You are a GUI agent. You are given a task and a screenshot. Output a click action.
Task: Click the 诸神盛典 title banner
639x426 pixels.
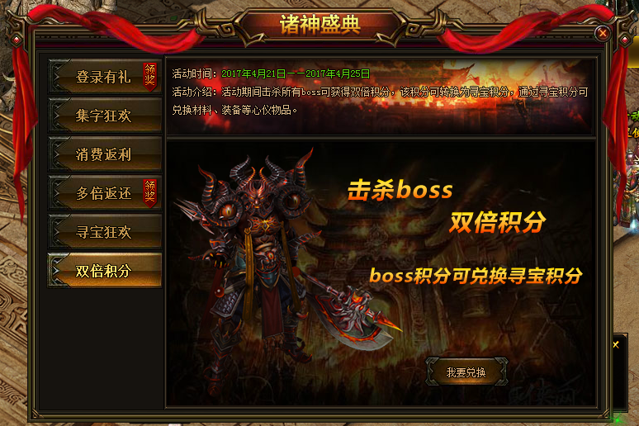point(319,25)
